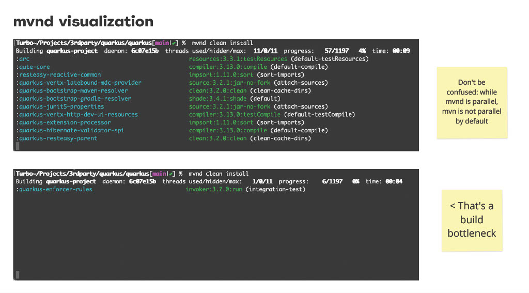Click '6/1197' progress in bottom terminal
This screenshot has width=529, height=293.
tap(332, 181)
